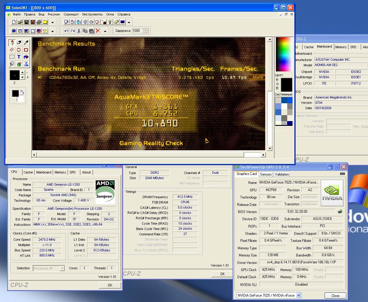Screen dimensions: 368x302
Task: Select the Paint bucket fill tool
Action: [x=26, y=57]
